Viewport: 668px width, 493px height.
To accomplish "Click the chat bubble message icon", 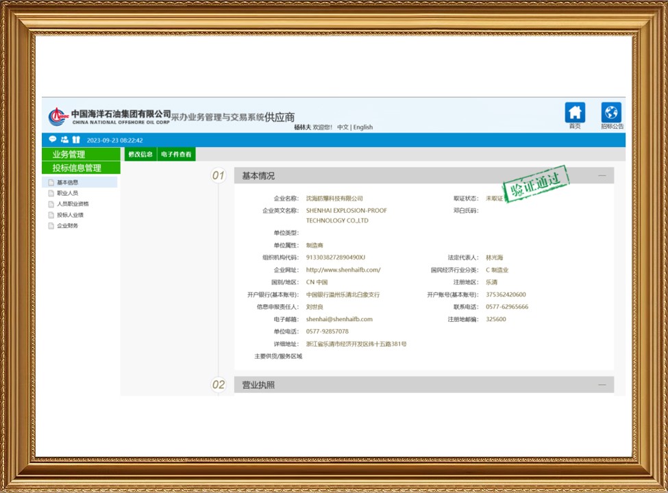I will 53,140.
